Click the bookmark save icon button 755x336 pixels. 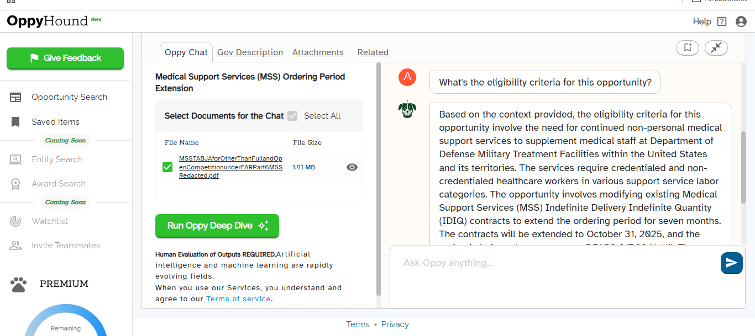(688, 48)
